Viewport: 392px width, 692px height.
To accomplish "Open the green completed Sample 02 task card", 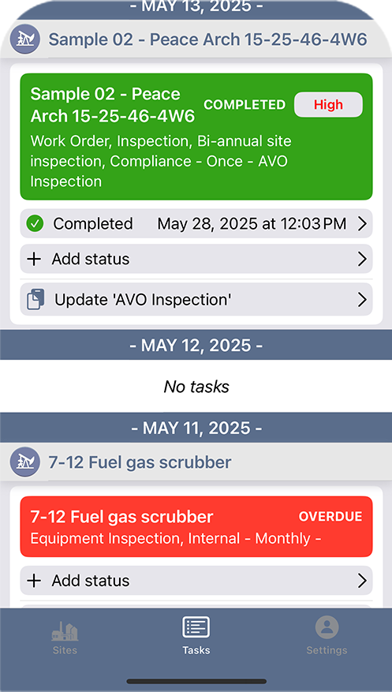I will 196,137.
